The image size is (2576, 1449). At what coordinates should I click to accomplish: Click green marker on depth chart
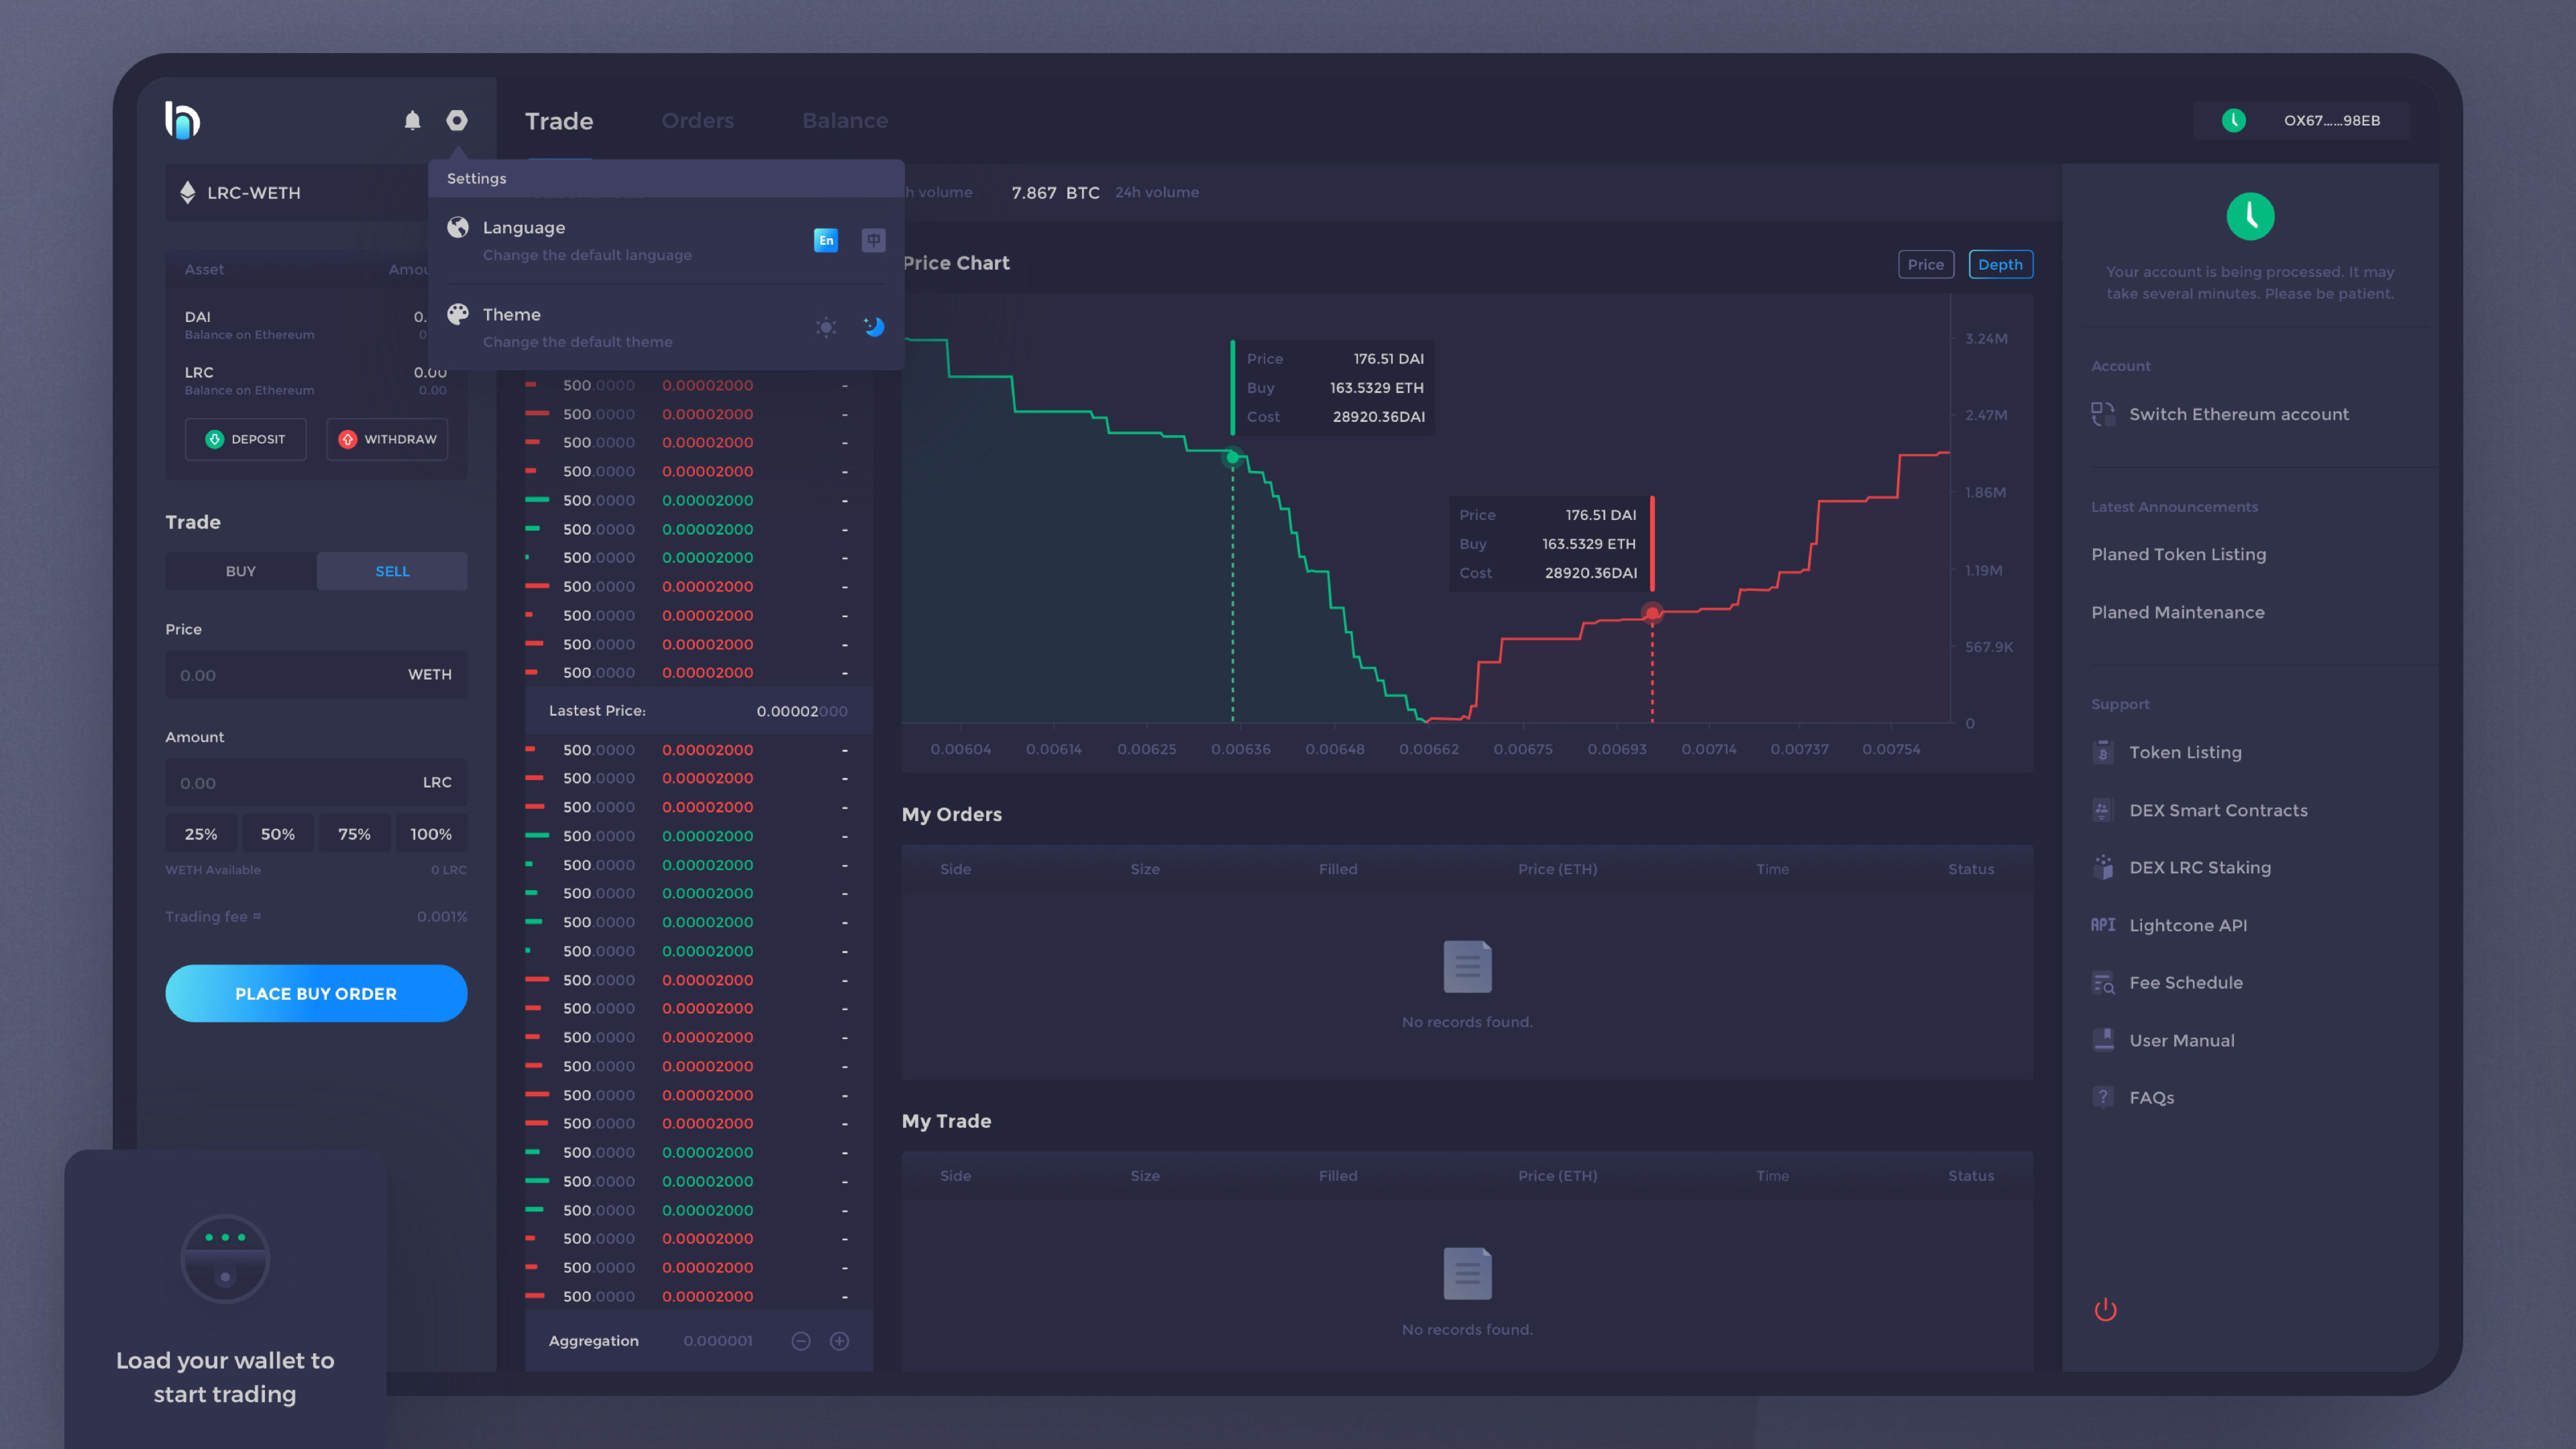(1233, 457)
